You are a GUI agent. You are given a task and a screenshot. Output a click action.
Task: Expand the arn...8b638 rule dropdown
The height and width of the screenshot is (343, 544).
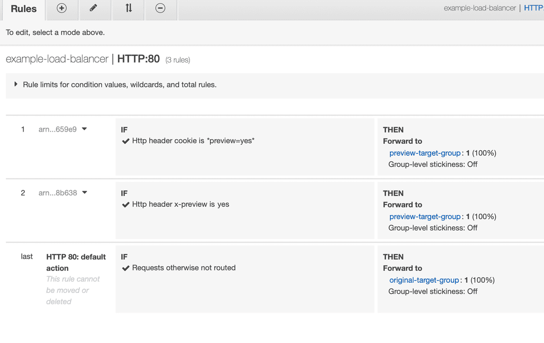(x=84, y=192)
